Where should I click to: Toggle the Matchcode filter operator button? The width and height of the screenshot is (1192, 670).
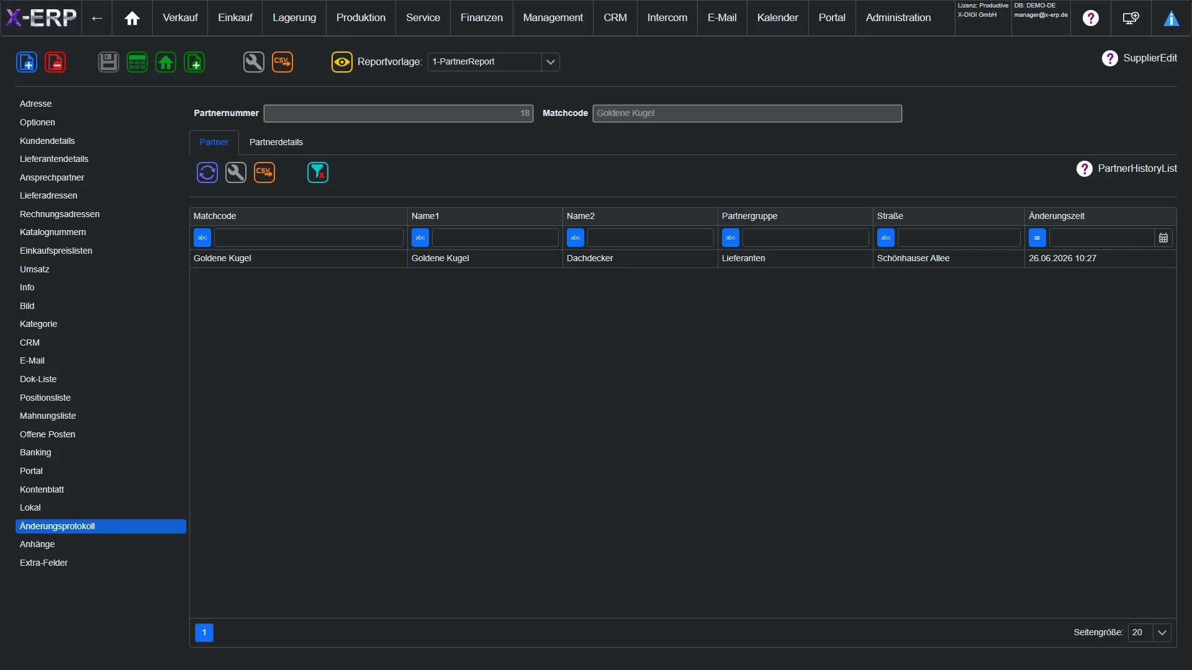tap(202, 238)
